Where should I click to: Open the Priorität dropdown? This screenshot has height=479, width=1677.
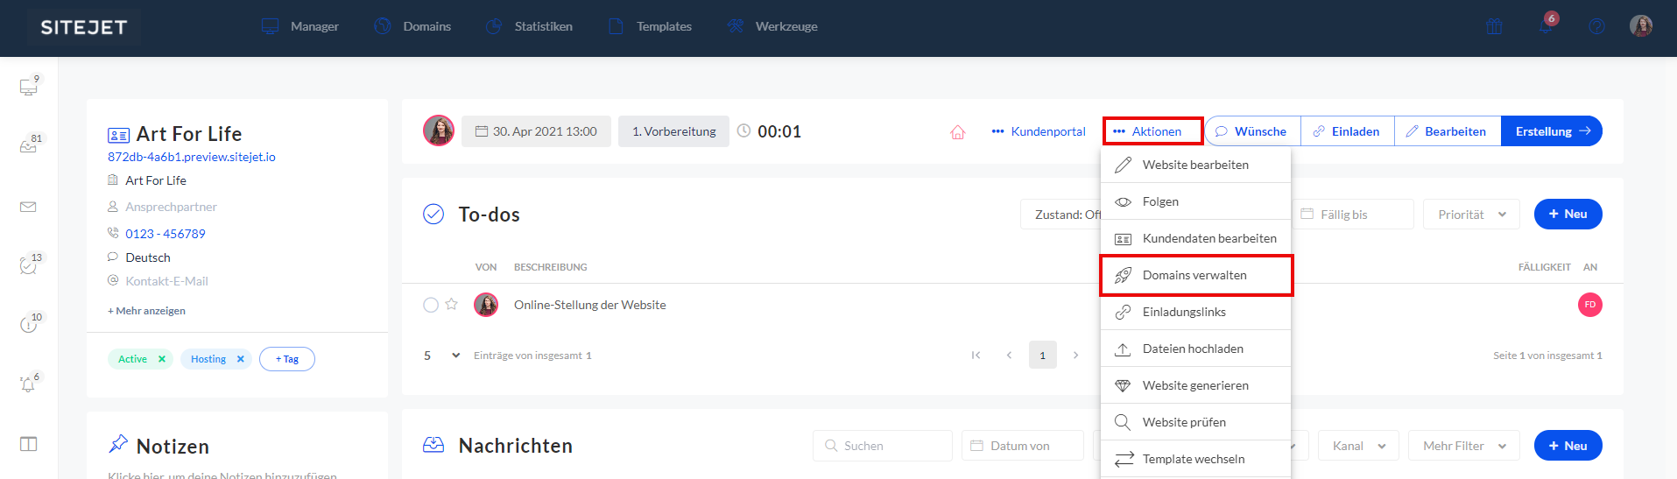pos(1471,215)
